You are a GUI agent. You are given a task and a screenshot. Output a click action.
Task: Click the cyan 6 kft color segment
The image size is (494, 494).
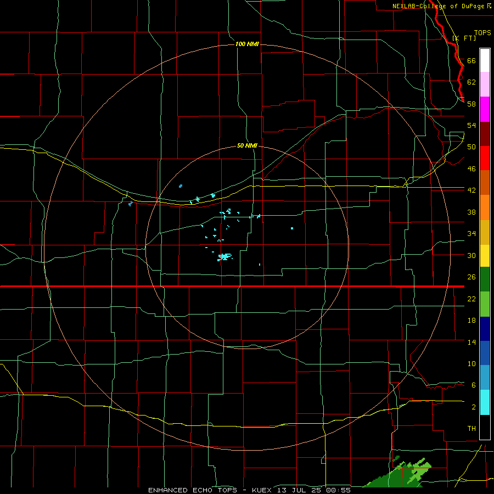click(485, 402)
